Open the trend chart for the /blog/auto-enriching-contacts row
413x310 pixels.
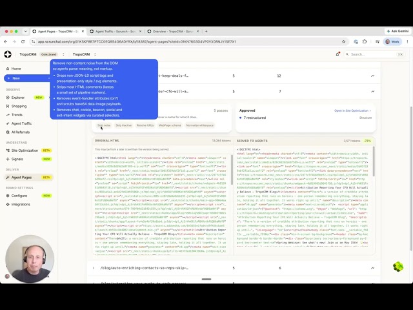373,268
